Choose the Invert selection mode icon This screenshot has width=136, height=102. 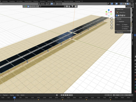pyautogui.click(x=123, y=16)
